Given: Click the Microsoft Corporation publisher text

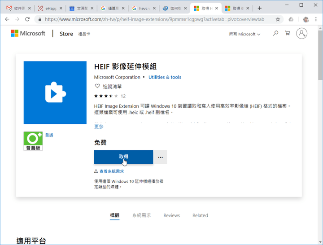Looking at the screenshot, I should point(117,77).
